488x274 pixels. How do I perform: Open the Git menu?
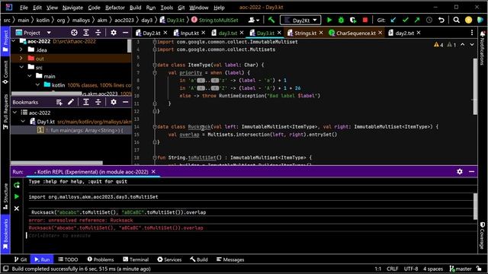(181, 8)
